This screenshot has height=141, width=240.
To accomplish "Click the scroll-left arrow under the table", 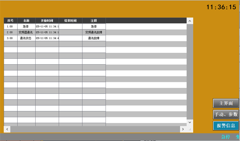I will coord(7,129).
